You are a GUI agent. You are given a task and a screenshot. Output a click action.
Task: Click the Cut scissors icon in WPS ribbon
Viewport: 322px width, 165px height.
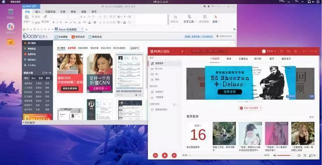coord(33,17)
